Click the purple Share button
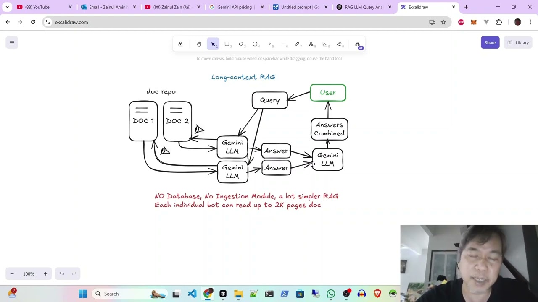Image resolution: width=538 pixels, height=302 pixels. pos(490,42)
